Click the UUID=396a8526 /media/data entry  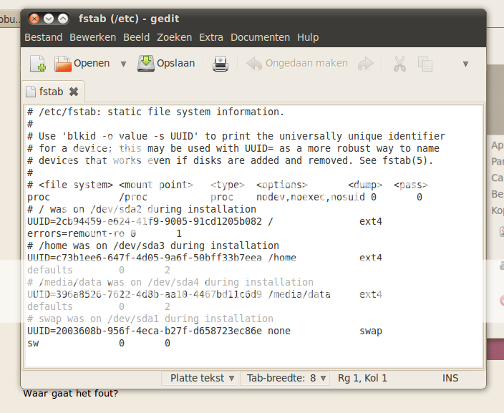pyautogui.click(x=205, y=294)
